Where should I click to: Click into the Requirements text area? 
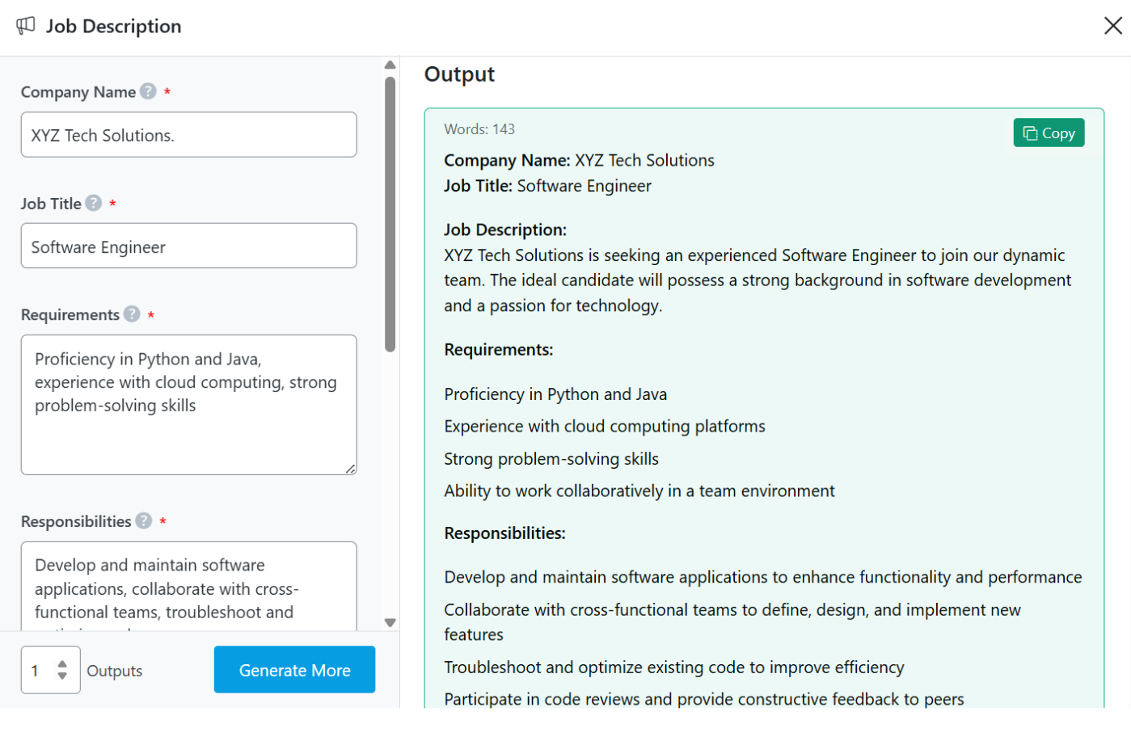[x=188, y=404]
